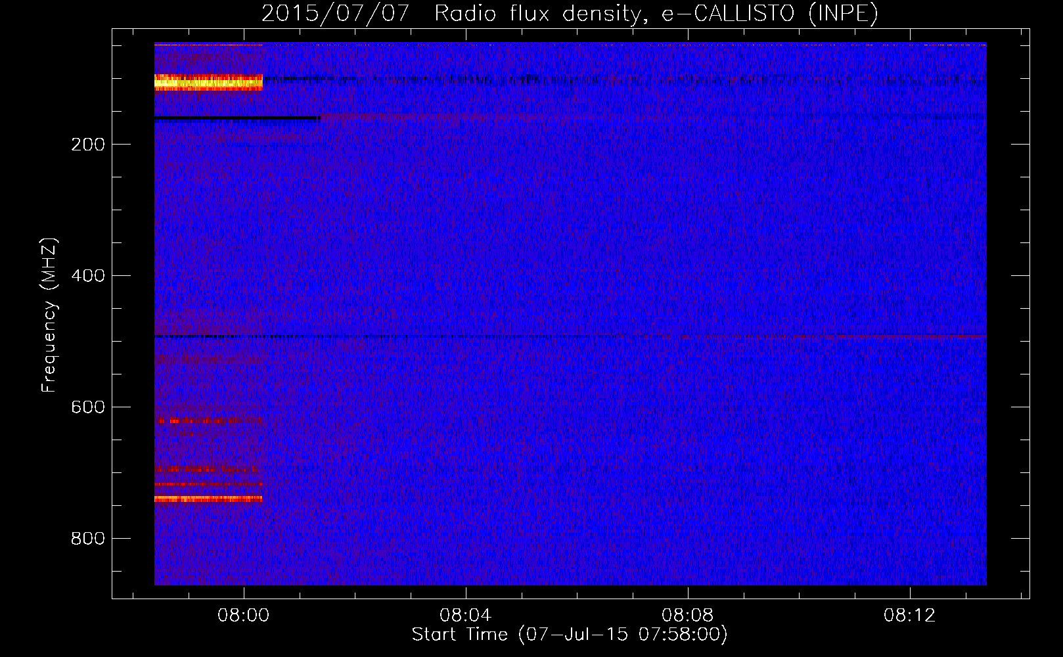Image resolution: width=1063 pixels, height=657 pixels.
Task: Click the Frequency (MHZ) axis title
Action: (49, 315)
